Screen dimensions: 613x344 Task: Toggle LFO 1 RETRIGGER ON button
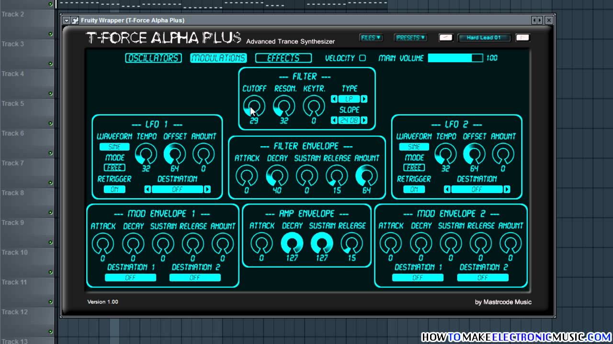(114, 189)
